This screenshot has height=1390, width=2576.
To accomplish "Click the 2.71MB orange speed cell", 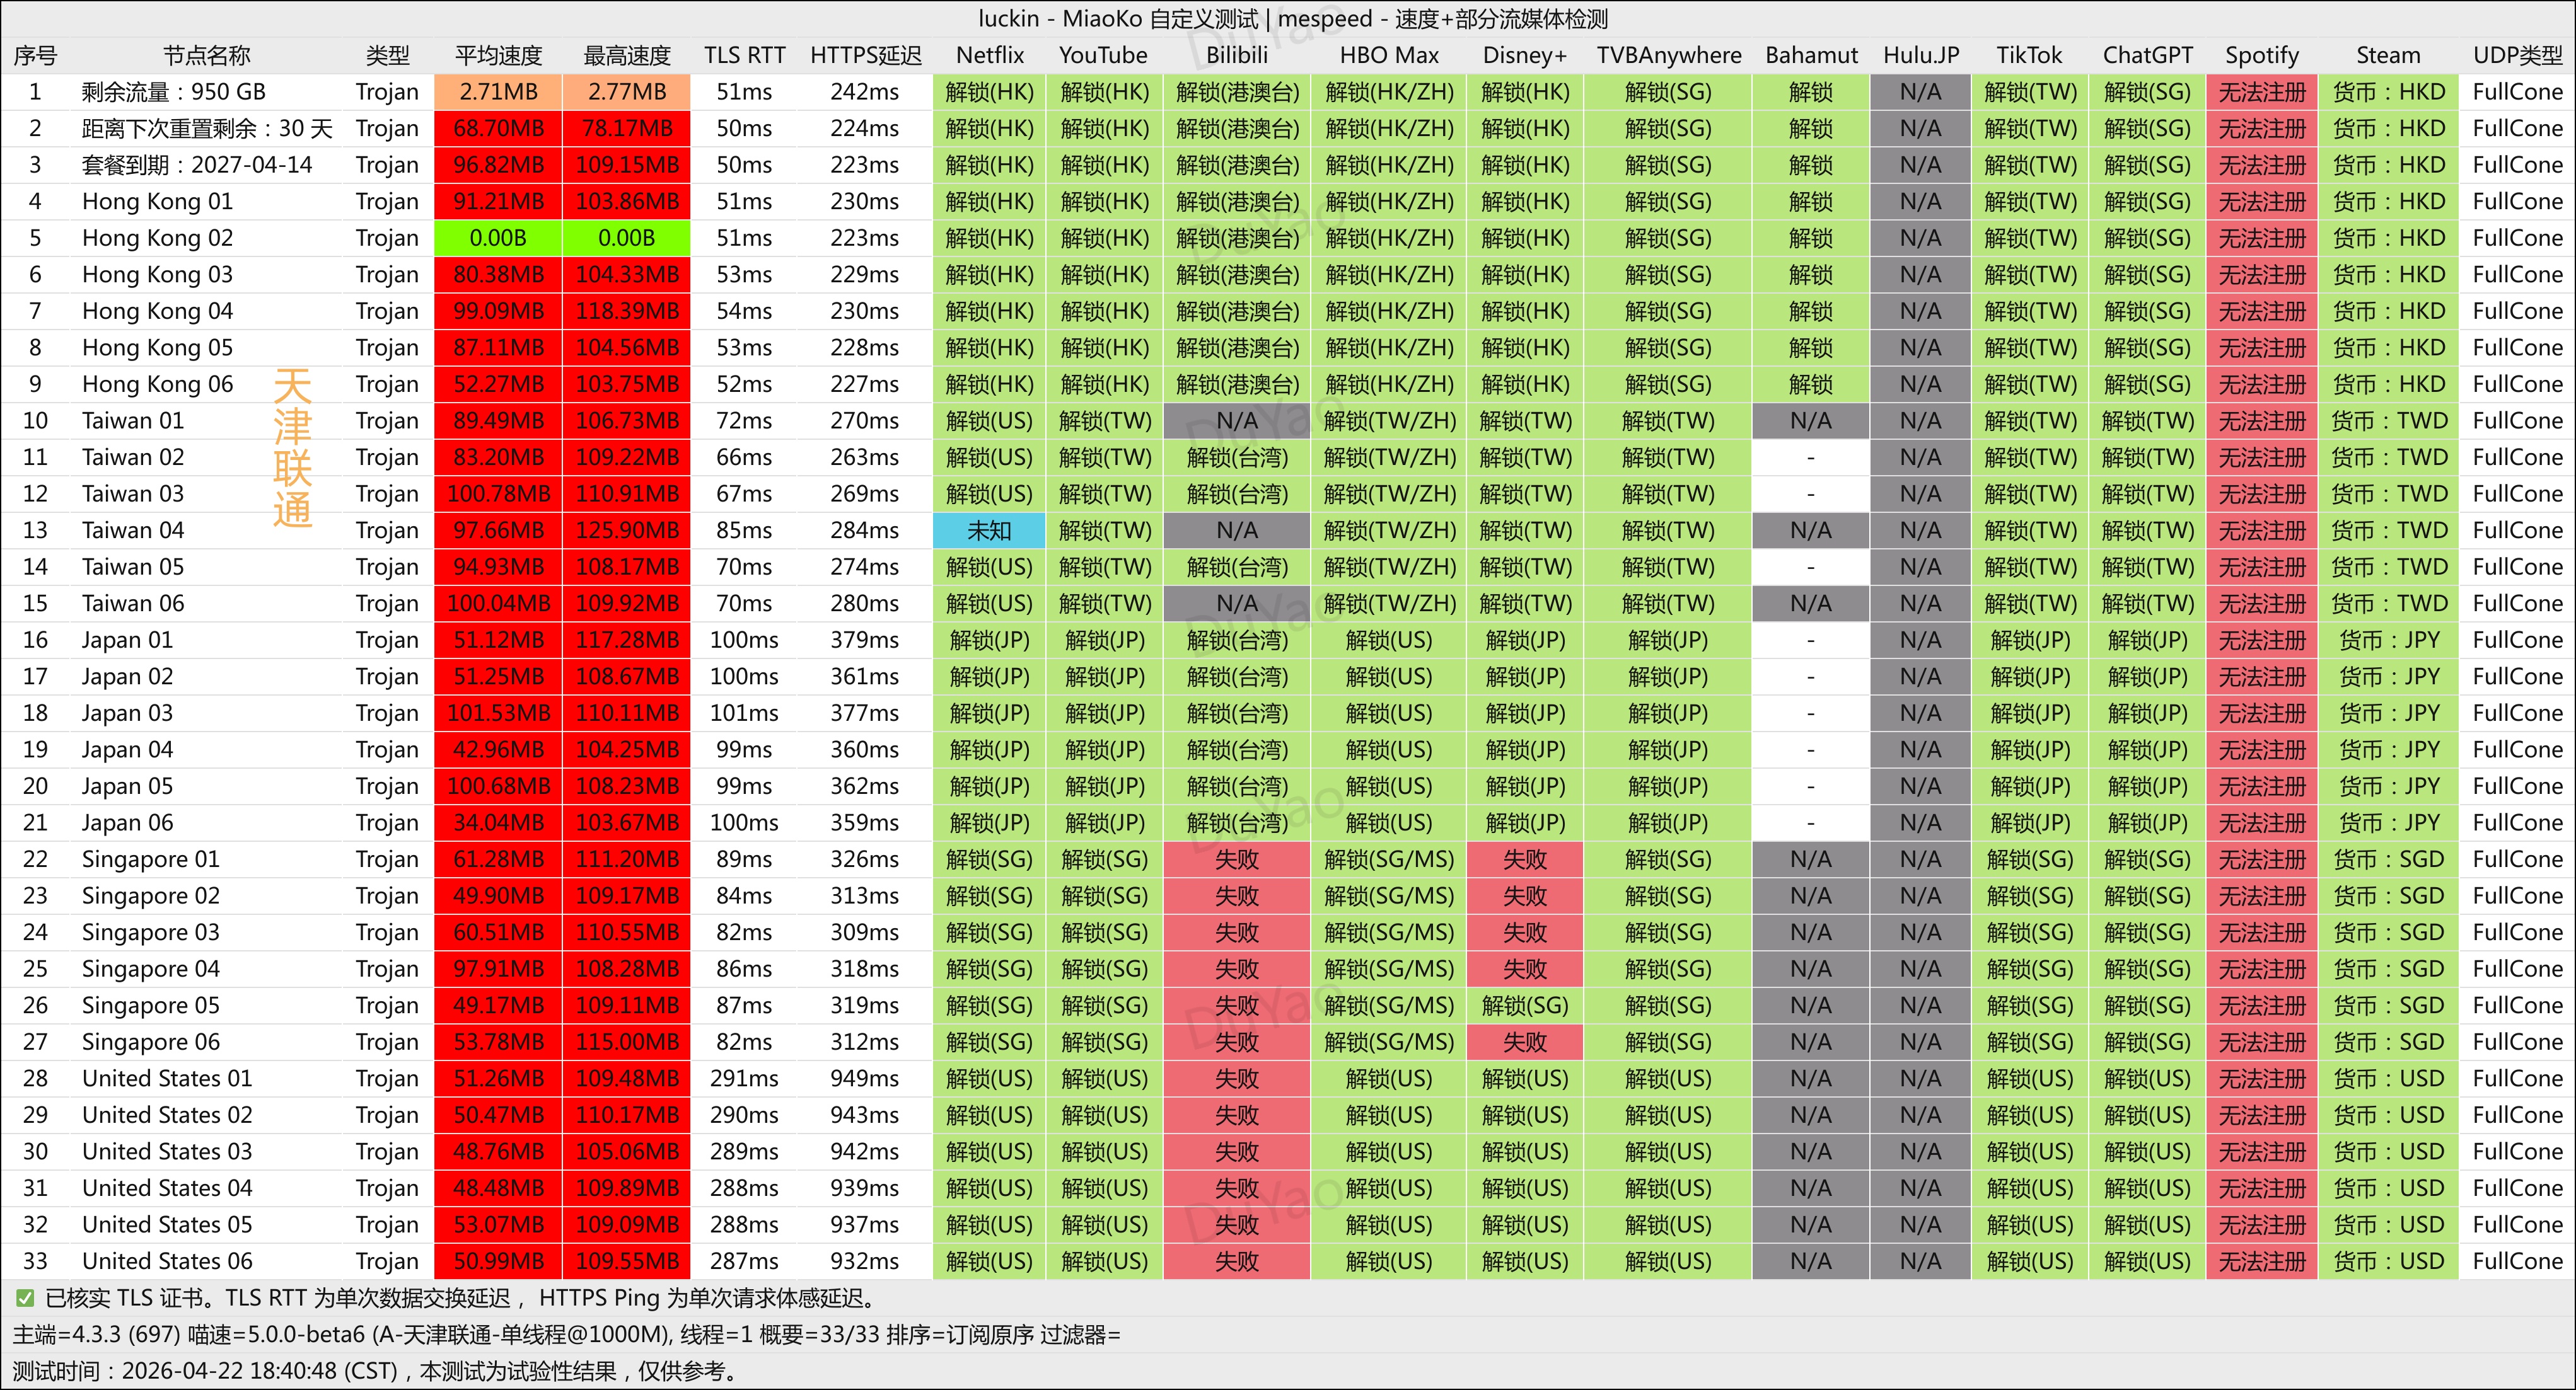I will click(x=498, y=92).
